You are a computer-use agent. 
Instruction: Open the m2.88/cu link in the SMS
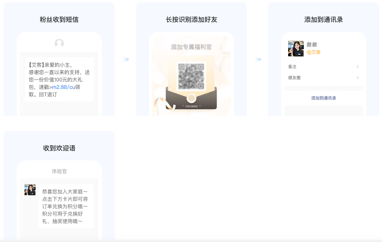63,87
